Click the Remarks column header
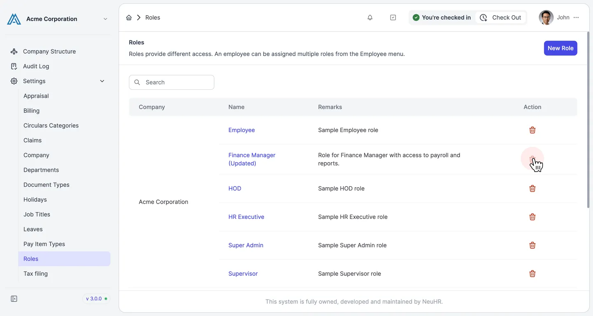 (330, 107)
